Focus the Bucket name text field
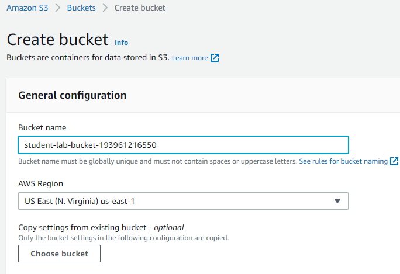Image resolution: width=400 pixels, height=274 pixels. [x=183, y=145]
